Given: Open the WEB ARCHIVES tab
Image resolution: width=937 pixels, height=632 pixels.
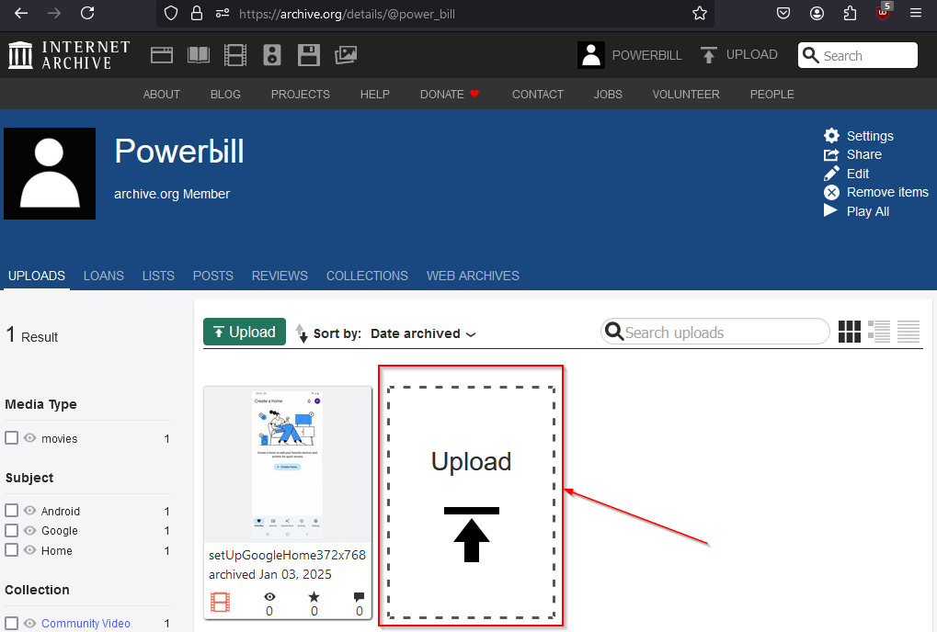Looking at the screenshot, I should pos(473,276).
